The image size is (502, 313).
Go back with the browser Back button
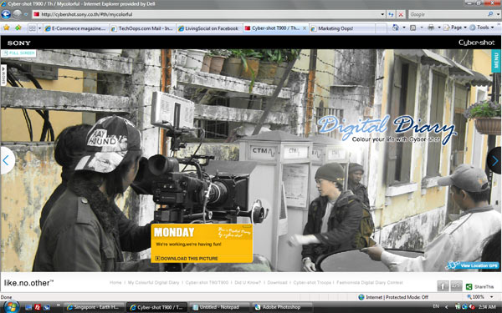point(6,14)
